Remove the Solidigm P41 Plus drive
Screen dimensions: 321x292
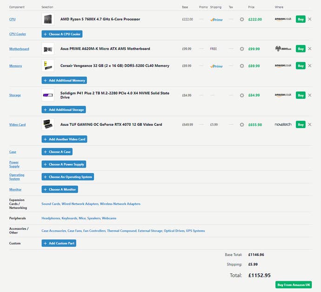click(x=310, y=95)
